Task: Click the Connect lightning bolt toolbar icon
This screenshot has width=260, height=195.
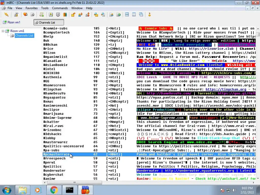Action: click(6, 14)
